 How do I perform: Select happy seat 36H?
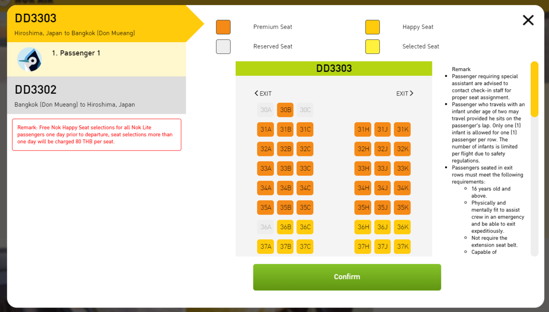tap(363, 227)
